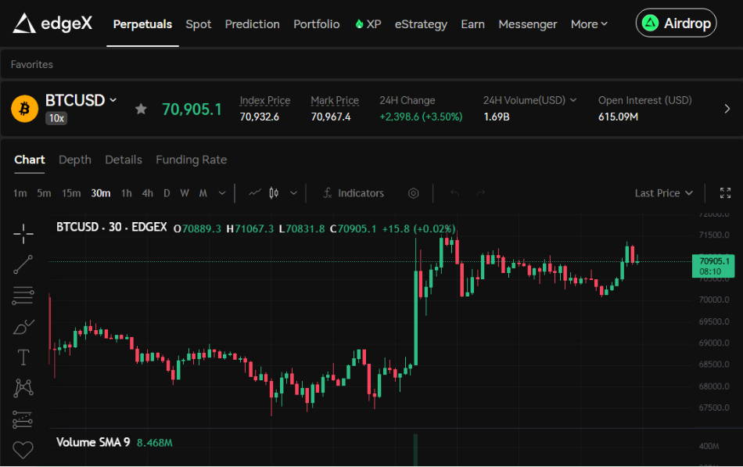Select the trend line drawing tool
The width and height of the screenshot is (743, 467).
[23, 264]
